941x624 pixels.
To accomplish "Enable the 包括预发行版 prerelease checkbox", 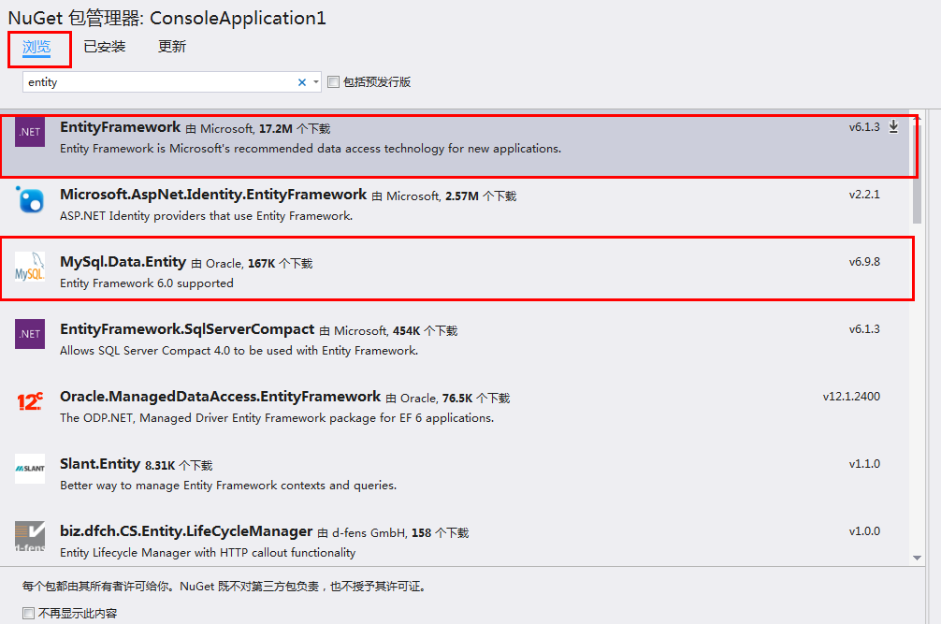I will pyautogui.click(x=334, y=81).
